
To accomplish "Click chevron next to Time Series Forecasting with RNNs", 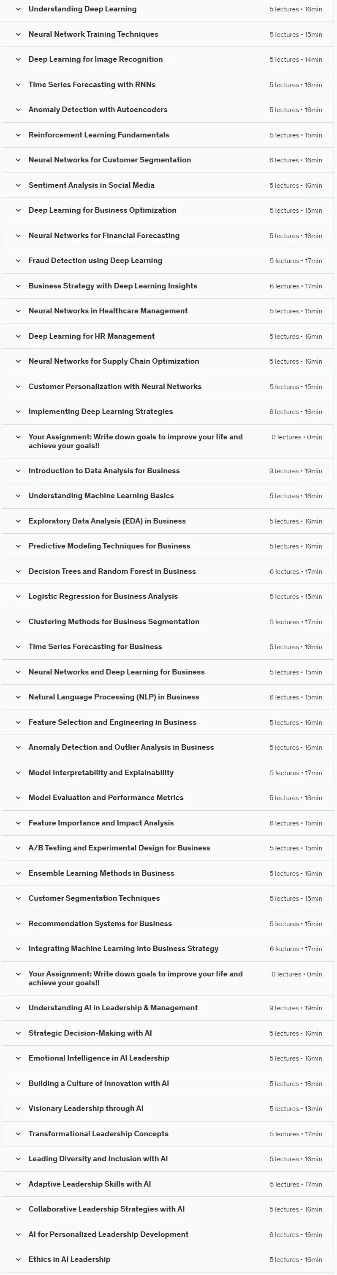I will [x=18, y=85].
